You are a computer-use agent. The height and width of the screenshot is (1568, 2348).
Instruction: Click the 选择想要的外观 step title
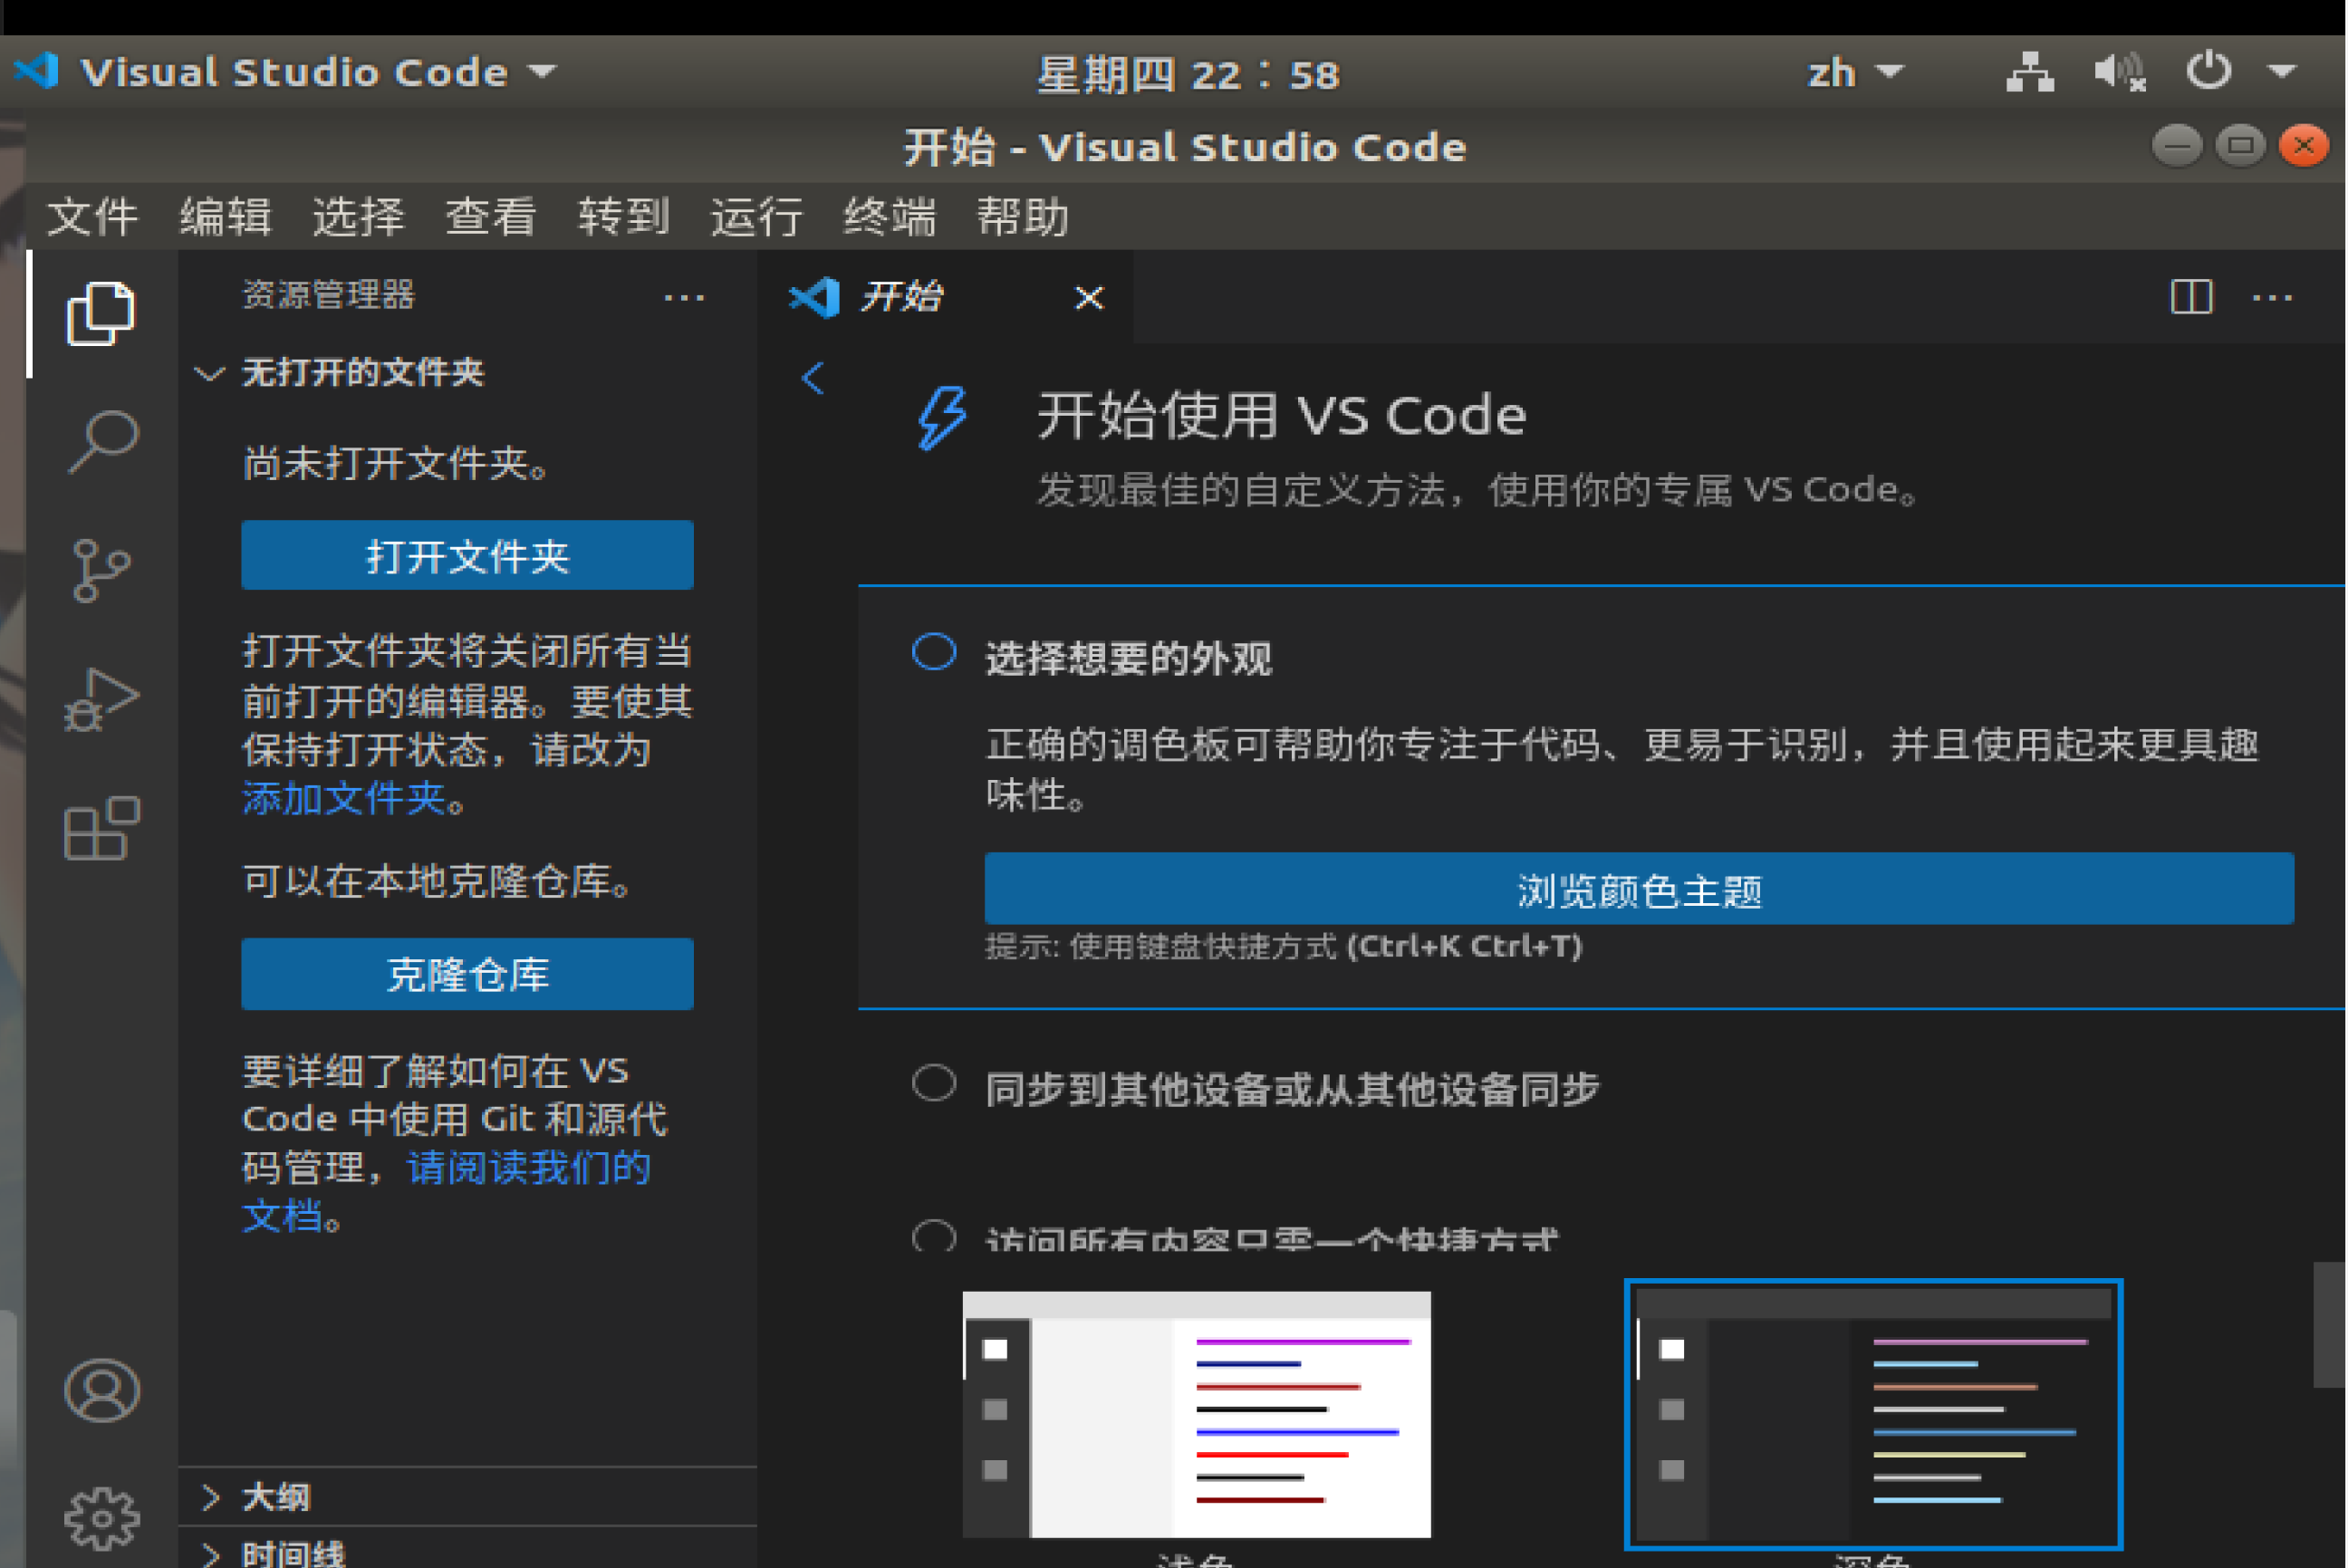[x=1128, y=658]
